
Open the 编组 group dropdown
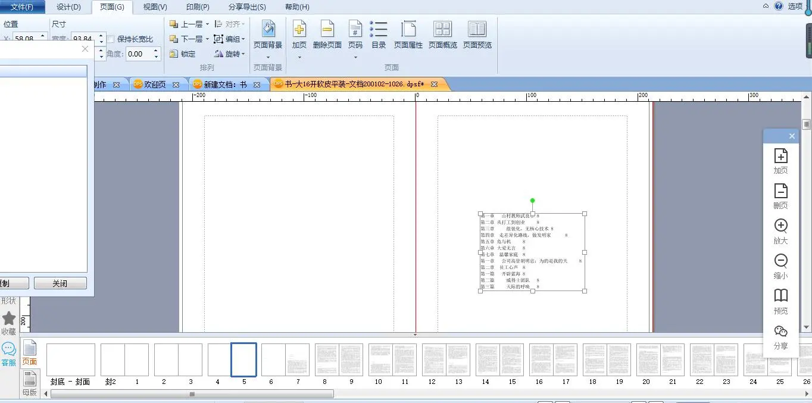click(243, 39)
